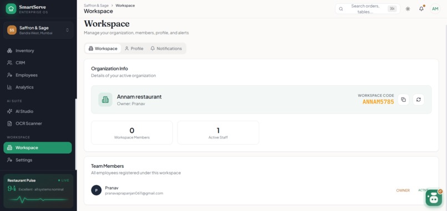Screen dimensions: 447x211
Task: Toggle the light/dark theme sun icon
Action: [x=408, y=9]
